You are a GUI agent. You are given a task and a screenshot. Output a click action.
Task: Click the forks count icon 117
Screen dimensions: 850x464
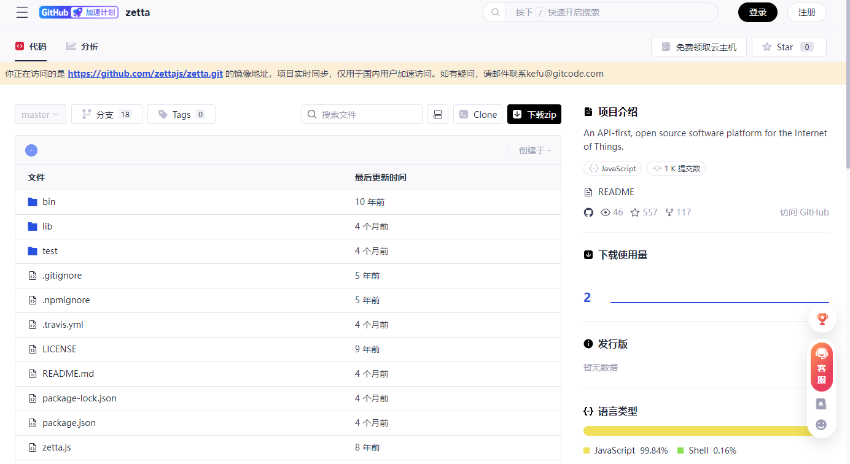point(669,212)
